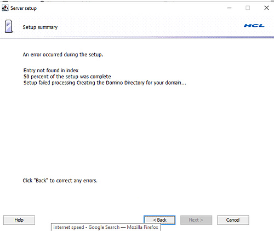Click the server tower icon beside Setup summary
274x231 pixels.
9,26
